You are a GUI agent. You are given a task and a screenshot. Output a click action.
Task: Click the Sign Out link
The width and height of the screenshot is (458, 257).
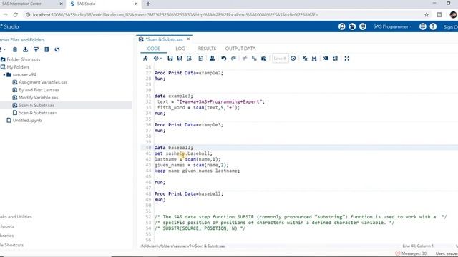pyautogui.click(x=450, y=27)
